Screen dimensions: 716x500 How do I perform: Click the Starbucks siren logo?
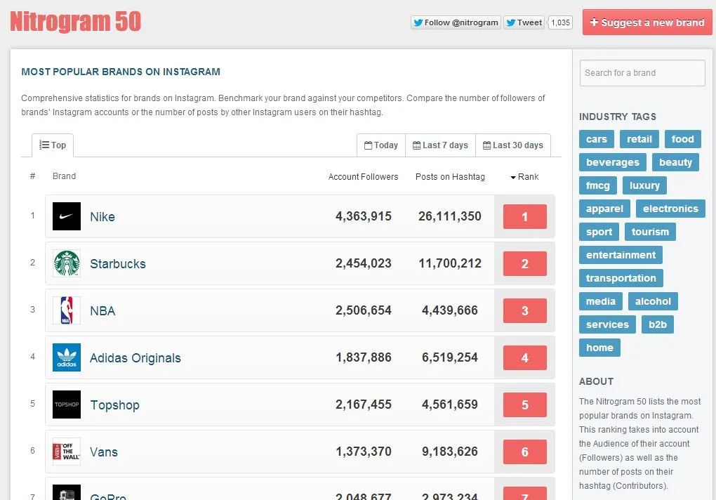coord(67,263)
